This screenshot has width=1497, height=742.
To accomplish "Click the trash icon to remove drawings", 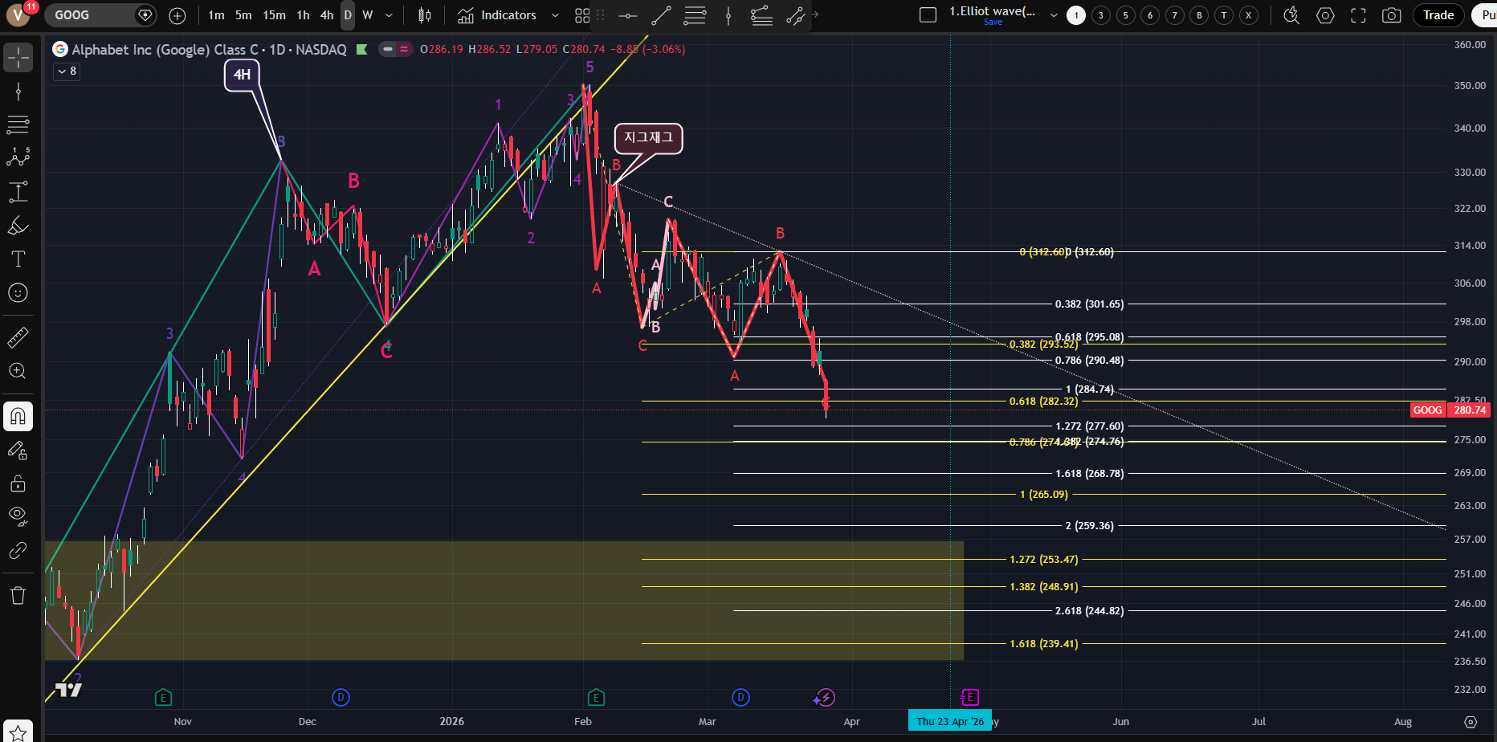I will (18, 595).
